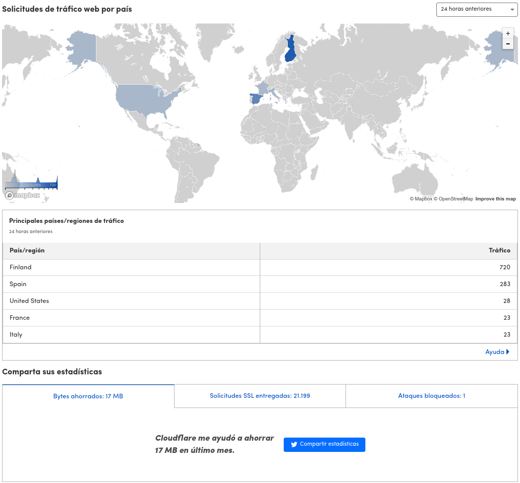Click the Twitter bird icon on the share button
520x483 pixels.
[294, 444]
